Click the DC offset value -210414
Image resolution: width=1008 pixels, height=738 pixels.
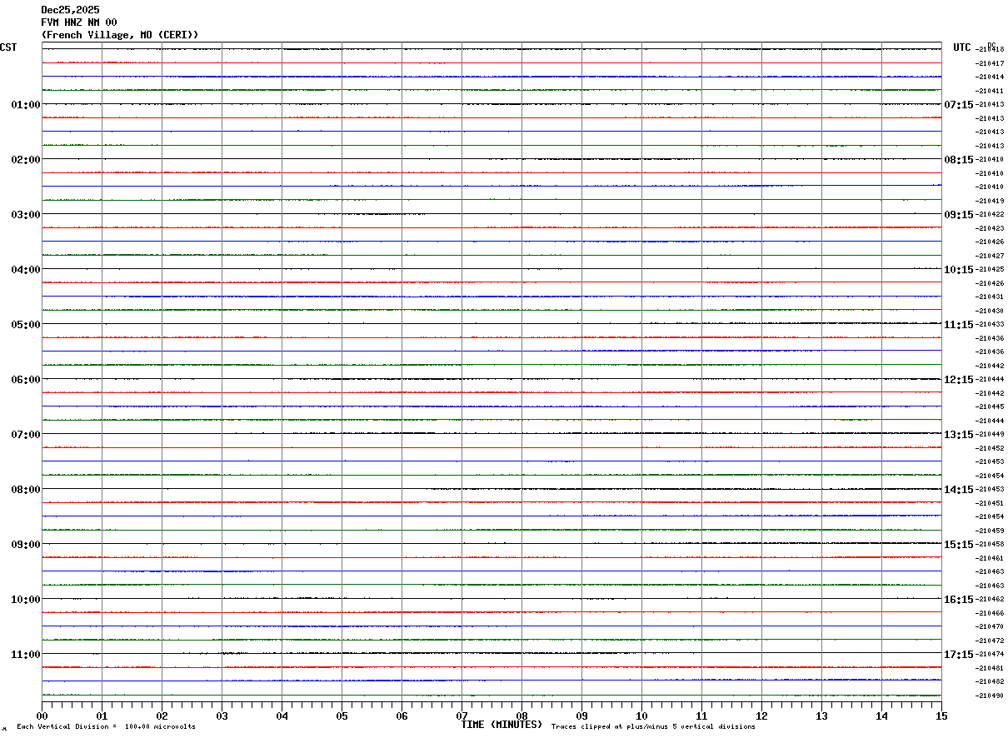tap(990, 77)
